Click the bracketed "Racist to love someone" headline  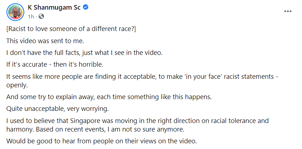point(70,29)
